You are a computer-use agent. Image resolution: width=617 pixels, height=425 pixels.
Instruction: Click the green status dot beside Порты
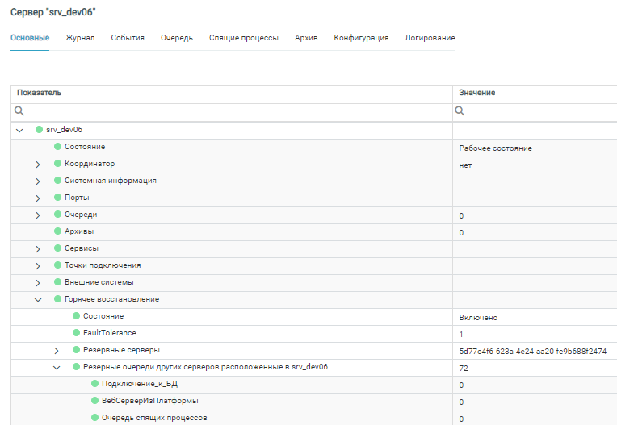tap(57, 197)
